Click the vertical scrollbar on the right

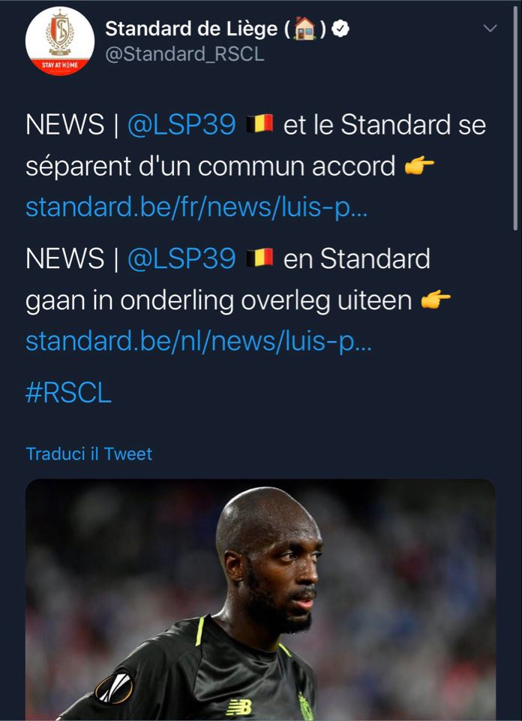pyautogui.click(x=515, y=117)
